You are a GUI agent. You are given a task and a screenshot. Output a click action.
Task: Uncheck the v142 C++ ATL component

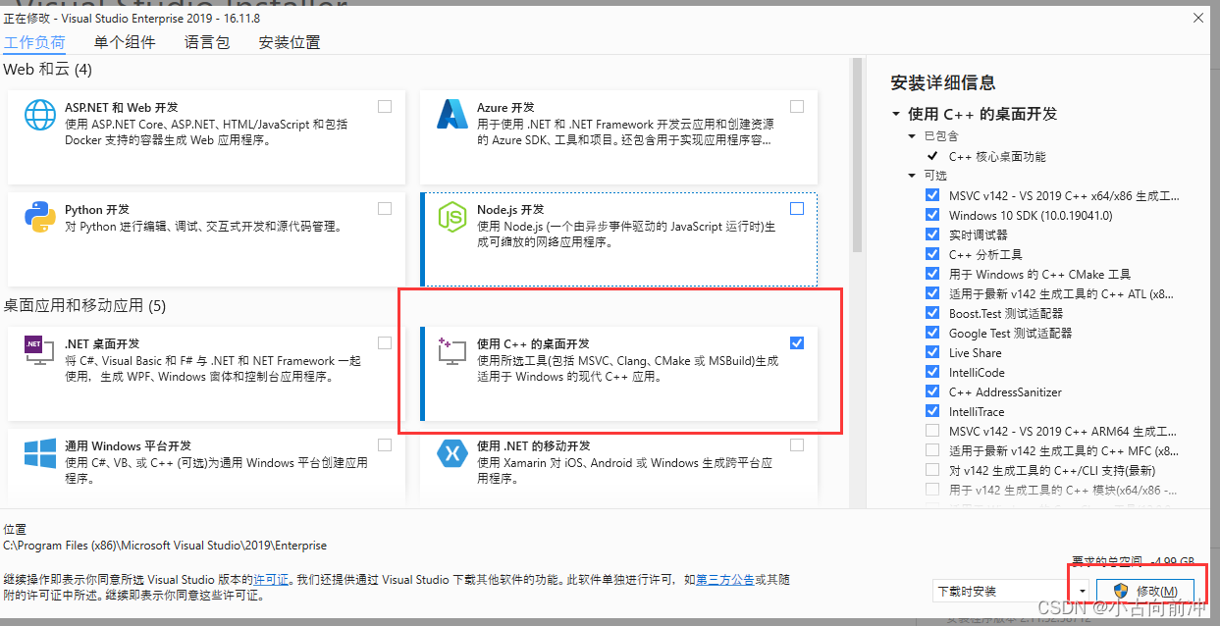click(x=931, y=293)
